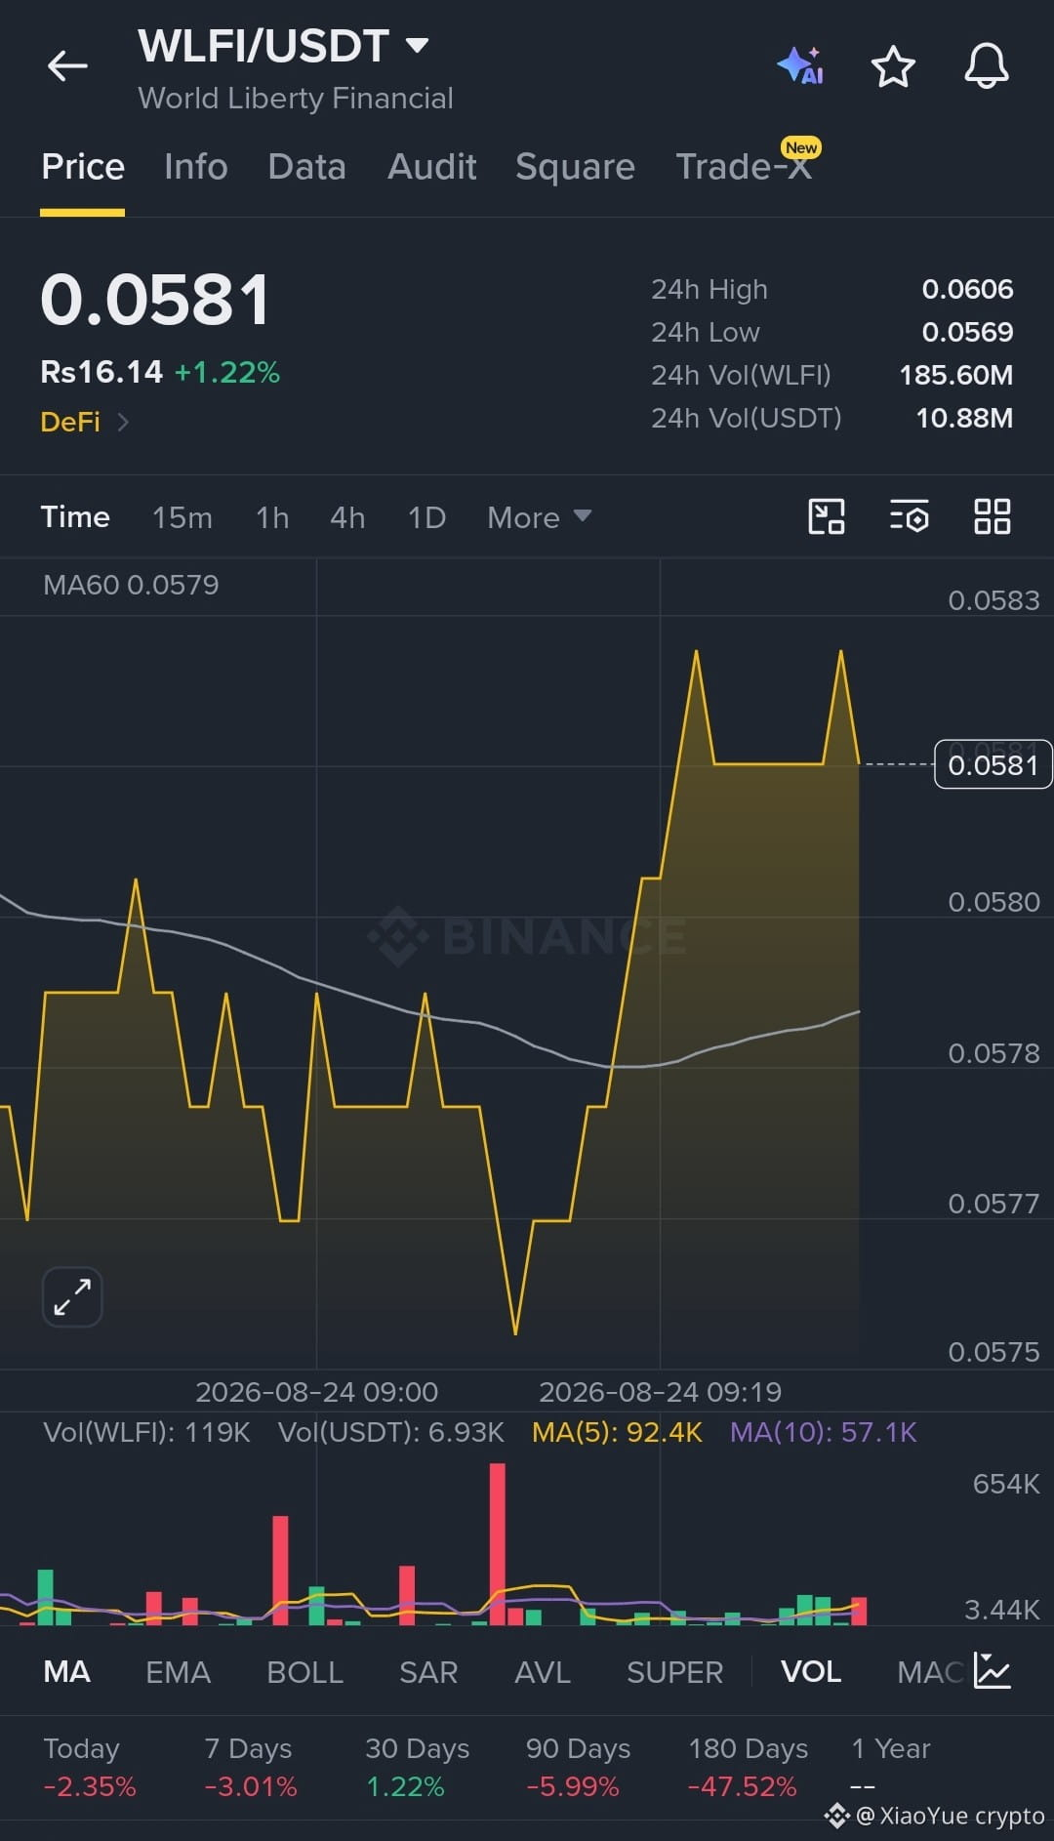Tap the 1 Year performance entry
Screen dimensions: 1054x1841
(x=891, y=1767)
